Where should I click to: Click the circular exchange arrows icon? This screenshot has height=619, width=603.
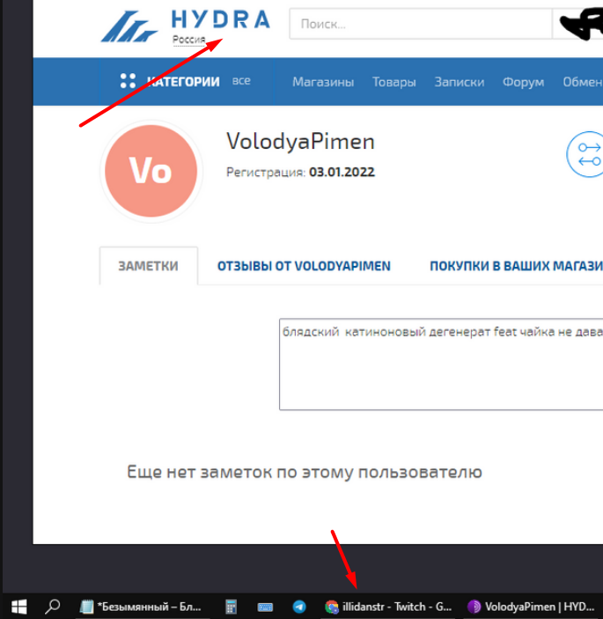tap(585, 154)
